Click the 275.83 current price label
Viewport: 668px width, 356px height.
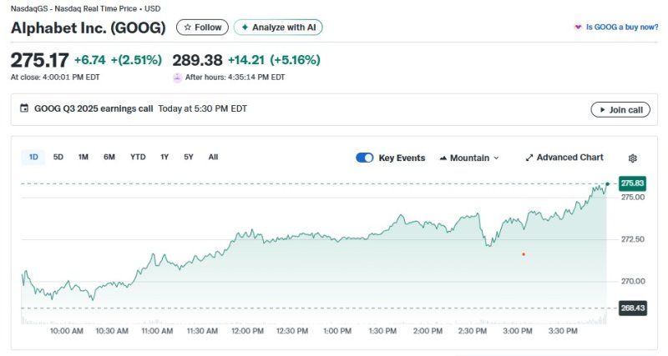pyautogui.click(x=632, y=183)
